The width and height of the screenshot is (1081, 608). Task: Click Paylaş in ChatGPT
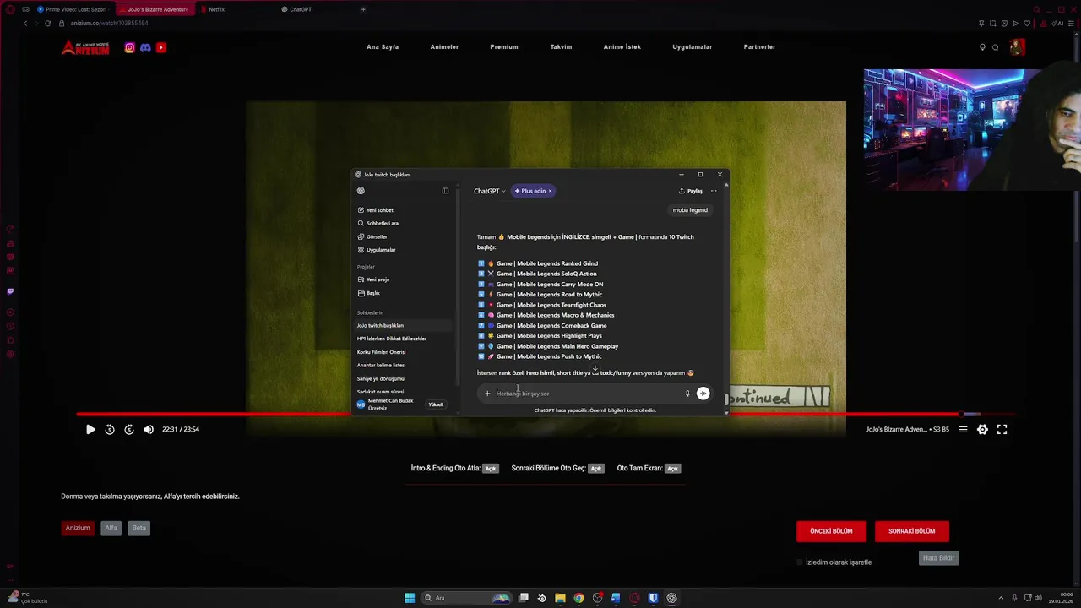(691, 191)
